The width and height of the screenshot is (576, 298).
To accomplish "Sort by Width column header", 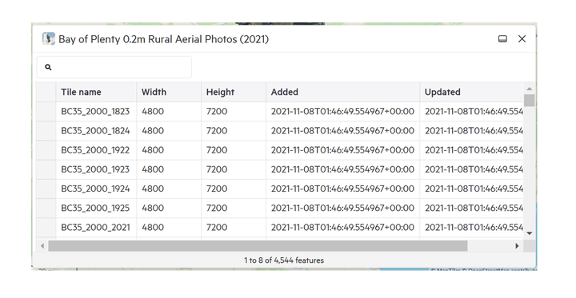I will [169, 92].
